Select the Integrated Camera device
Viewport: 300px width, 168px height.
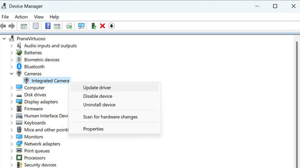50,81
